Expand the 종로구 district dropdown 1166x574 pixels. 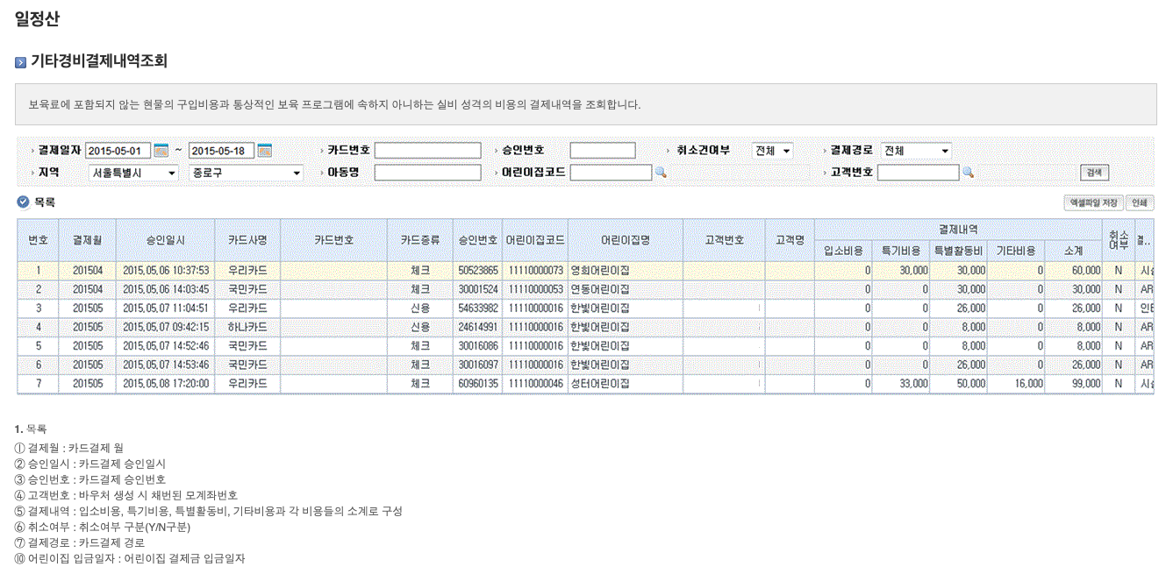coord(246,173)
